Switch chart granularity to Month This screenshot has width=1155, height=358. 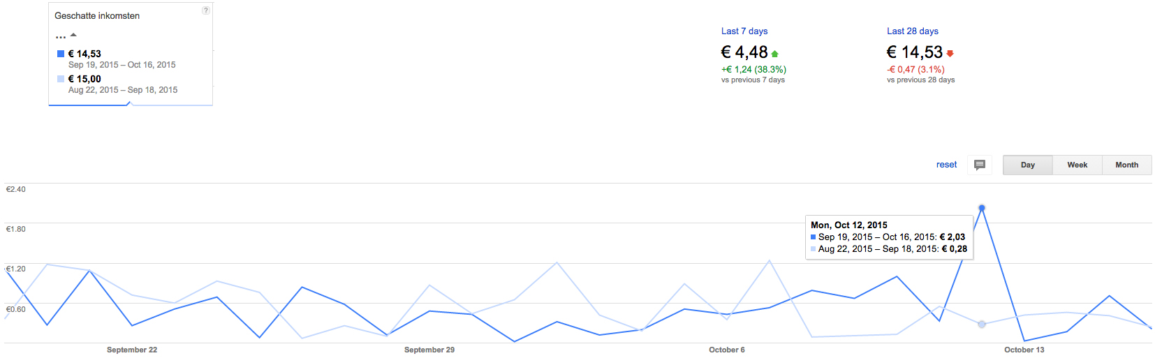pyautogui.click(x=1127, y=165)
